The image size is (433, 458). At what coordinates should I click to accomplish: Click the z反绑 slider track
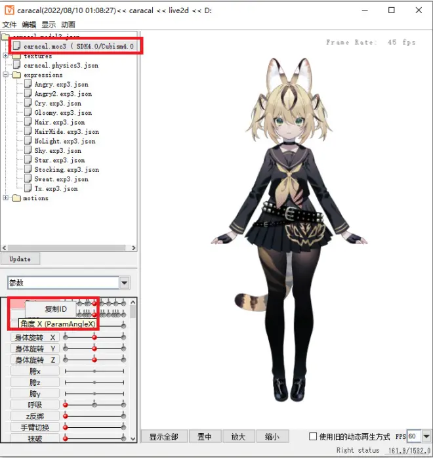coord(94,416)
